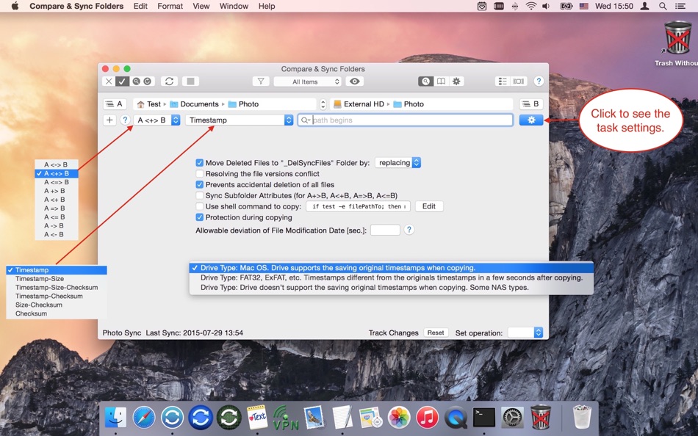Open task settings with the blue gear
Image resolution: width=698 pixels, height=436 pixels.
click(531, 120)
